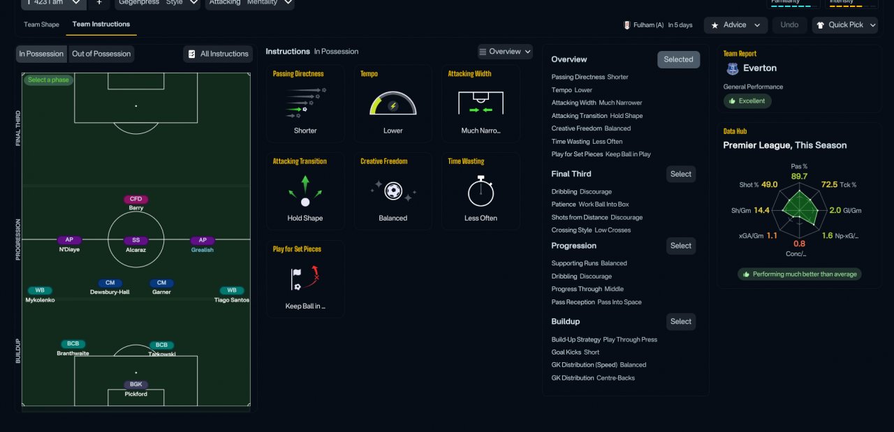Image resolution: width=894 pixels, height=432 pixels.
Task: Click the Pas % 89.7 stat
Action: tap(799, 172)
